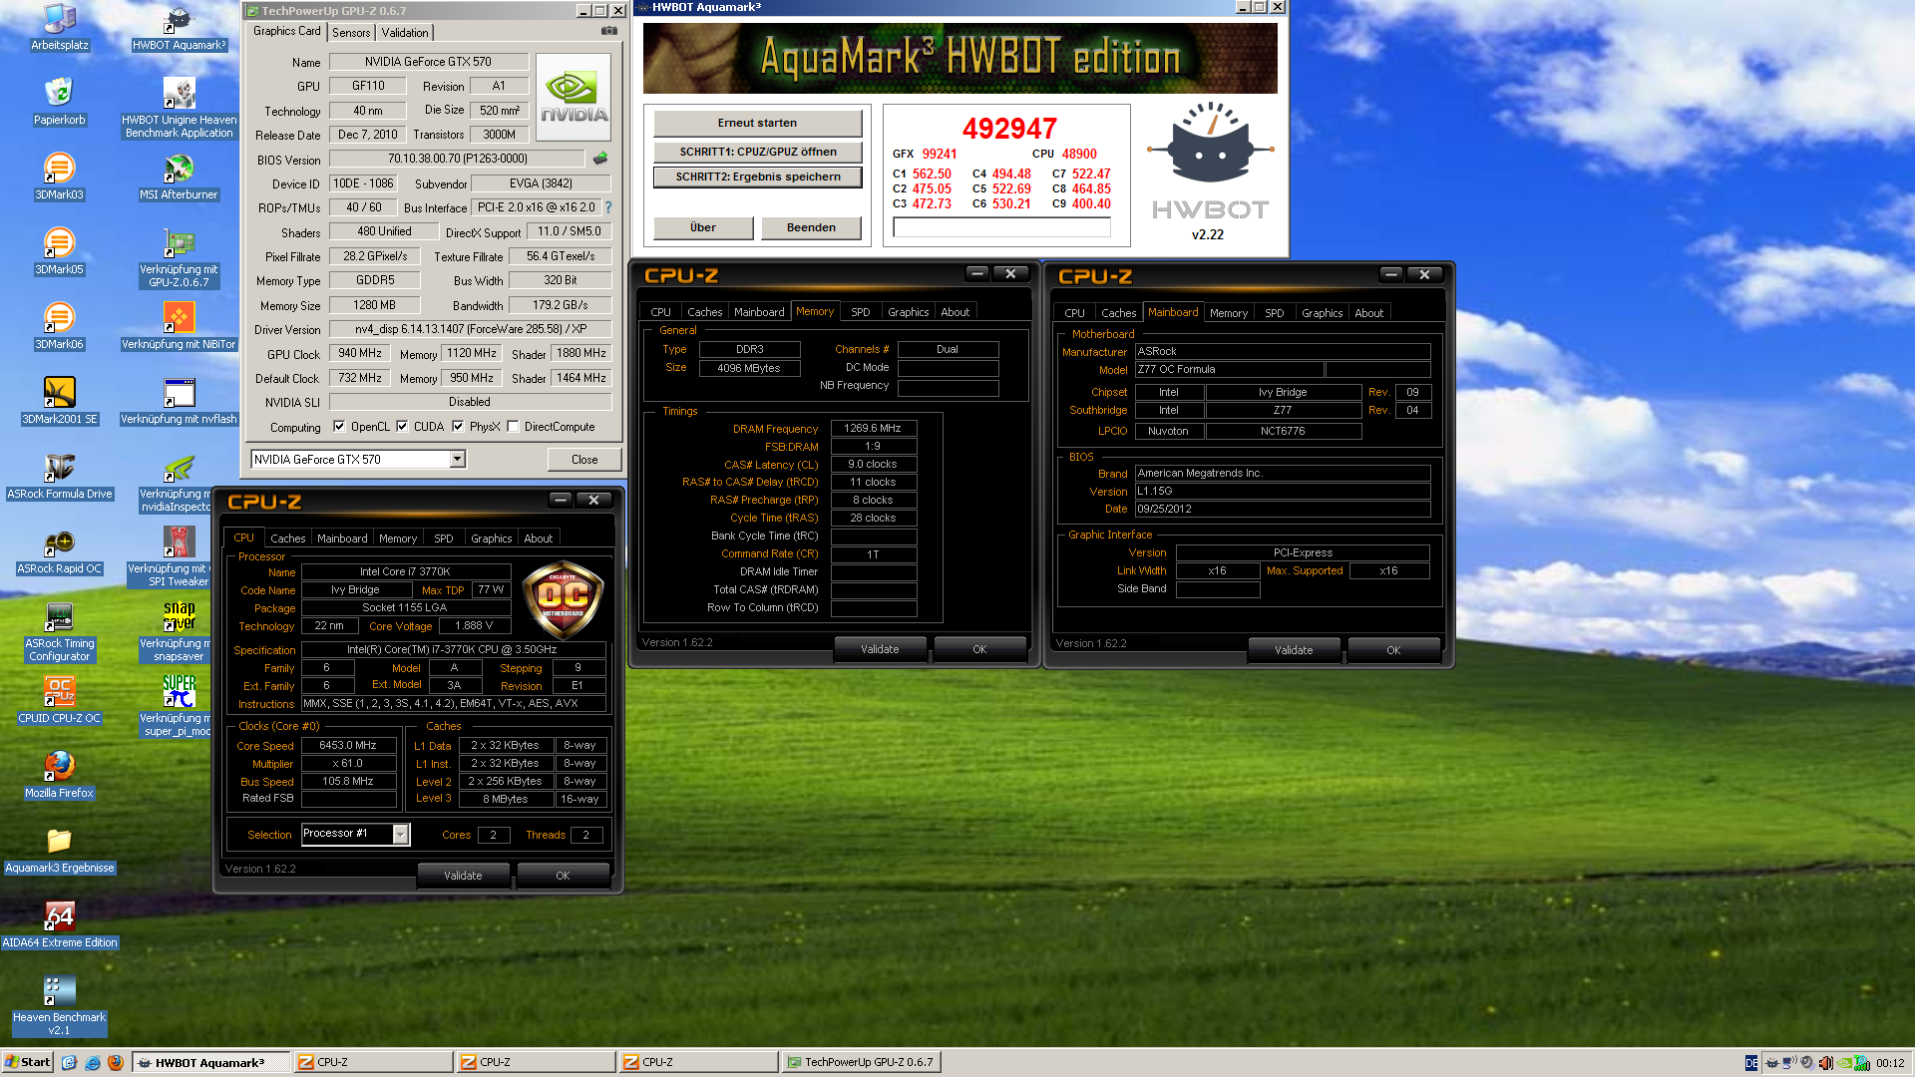
Task: Switch to the Validation tab in GPU-Z
Action: [x=405, y=33]
